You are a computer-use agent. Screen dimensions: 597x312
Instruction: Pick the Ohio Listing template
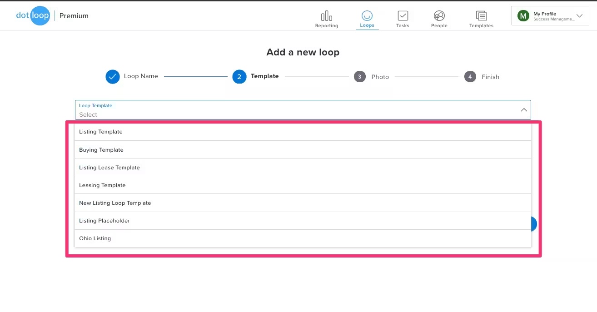coord(95,238)
